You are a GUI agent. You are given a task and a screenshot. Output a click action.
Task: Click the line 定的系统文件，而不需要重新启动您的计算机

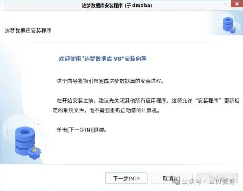[106, 110]
